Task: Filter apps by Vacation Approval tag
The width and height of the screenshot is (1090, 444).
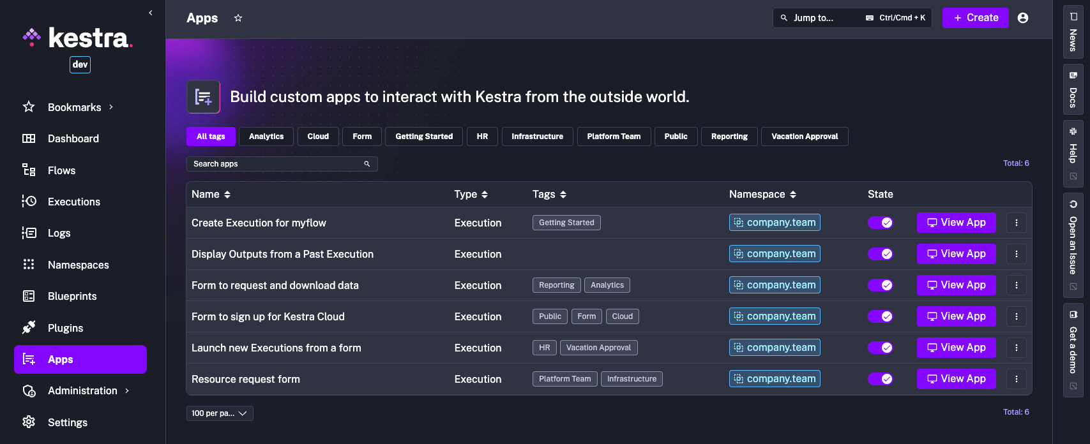Action: (805, 137)
